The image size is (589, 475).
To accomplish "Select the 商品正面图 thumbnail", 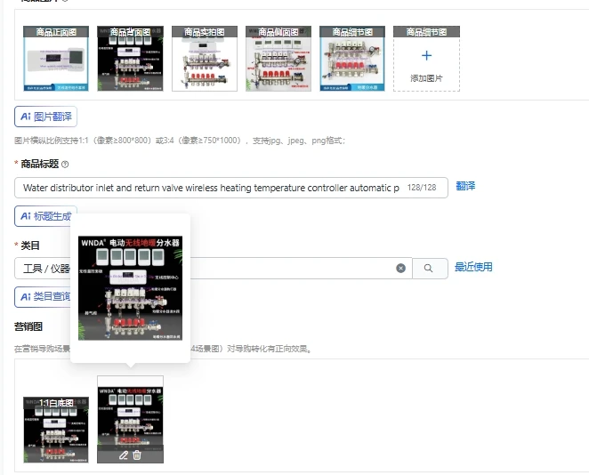I will pos(56,58).
